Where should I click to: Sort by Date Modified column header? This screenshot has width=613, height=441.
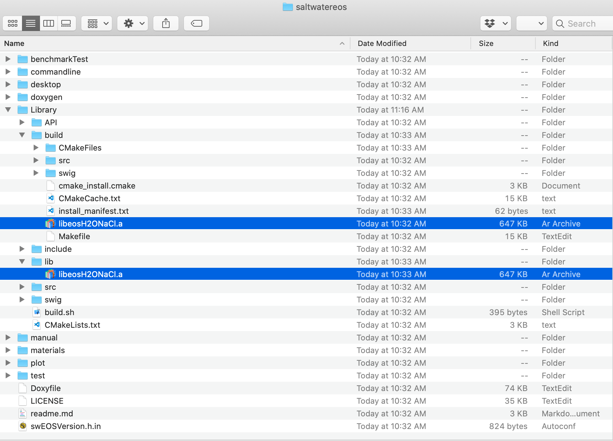(x=410, y=43)
